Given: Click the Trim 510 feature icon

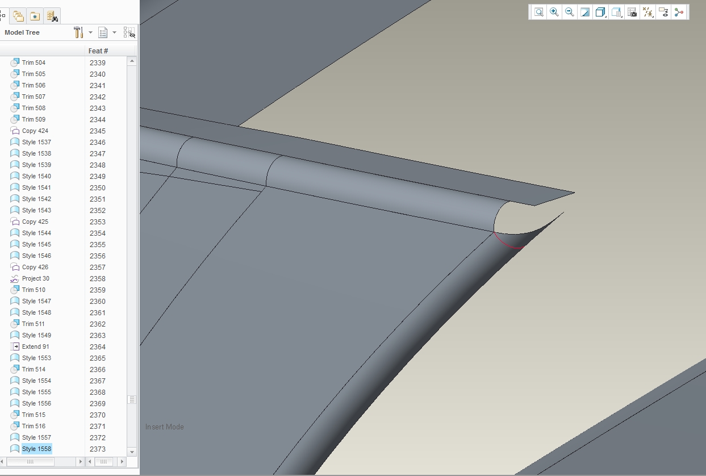Looking at the screenshot, I should click(15, 290).
